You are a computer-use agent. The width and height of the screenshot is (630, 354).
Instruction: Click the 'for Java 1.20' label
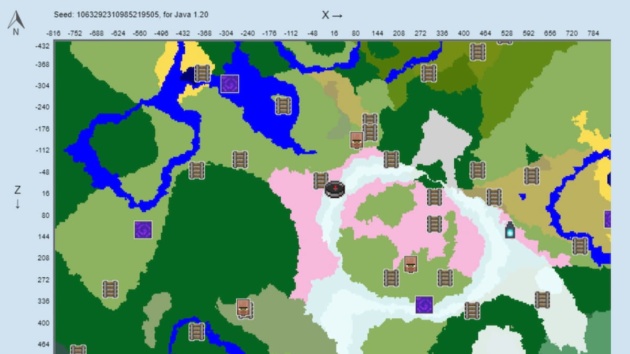click(x=187, y=15)
